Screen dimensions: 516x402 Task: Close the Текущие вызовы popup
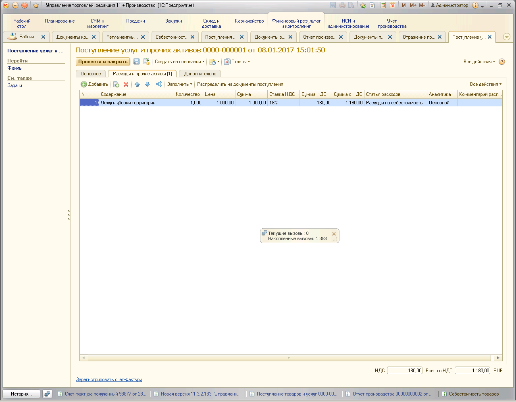click(334, 234)
